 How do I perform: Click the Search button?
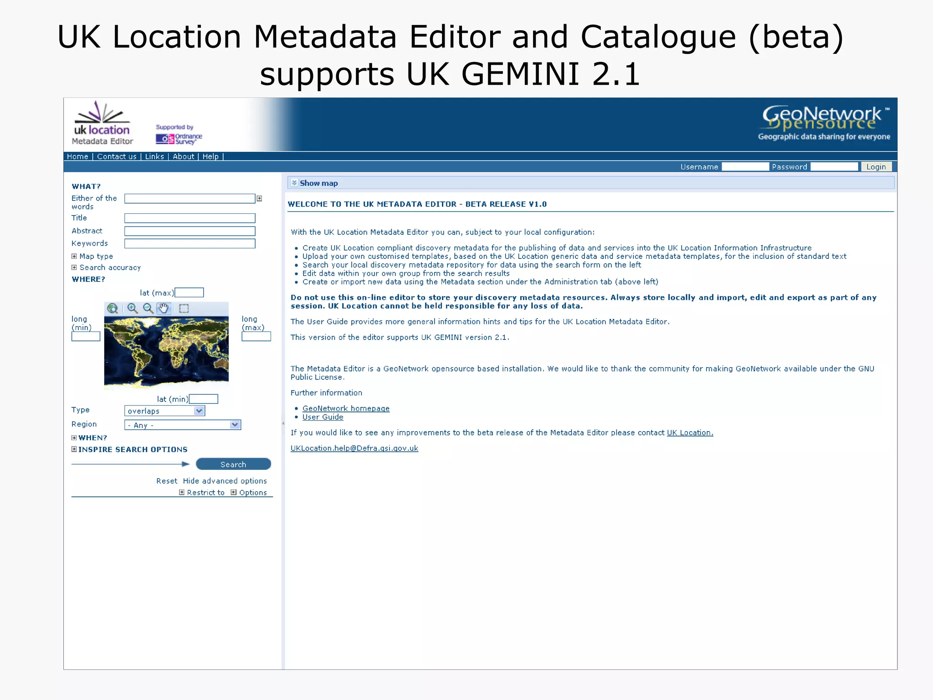tap(233, 464)
